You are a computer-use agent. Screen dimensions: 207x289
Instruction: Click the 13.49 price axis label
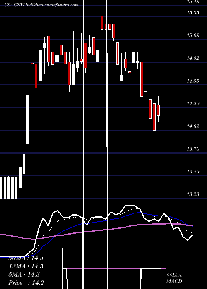(193, 172)
